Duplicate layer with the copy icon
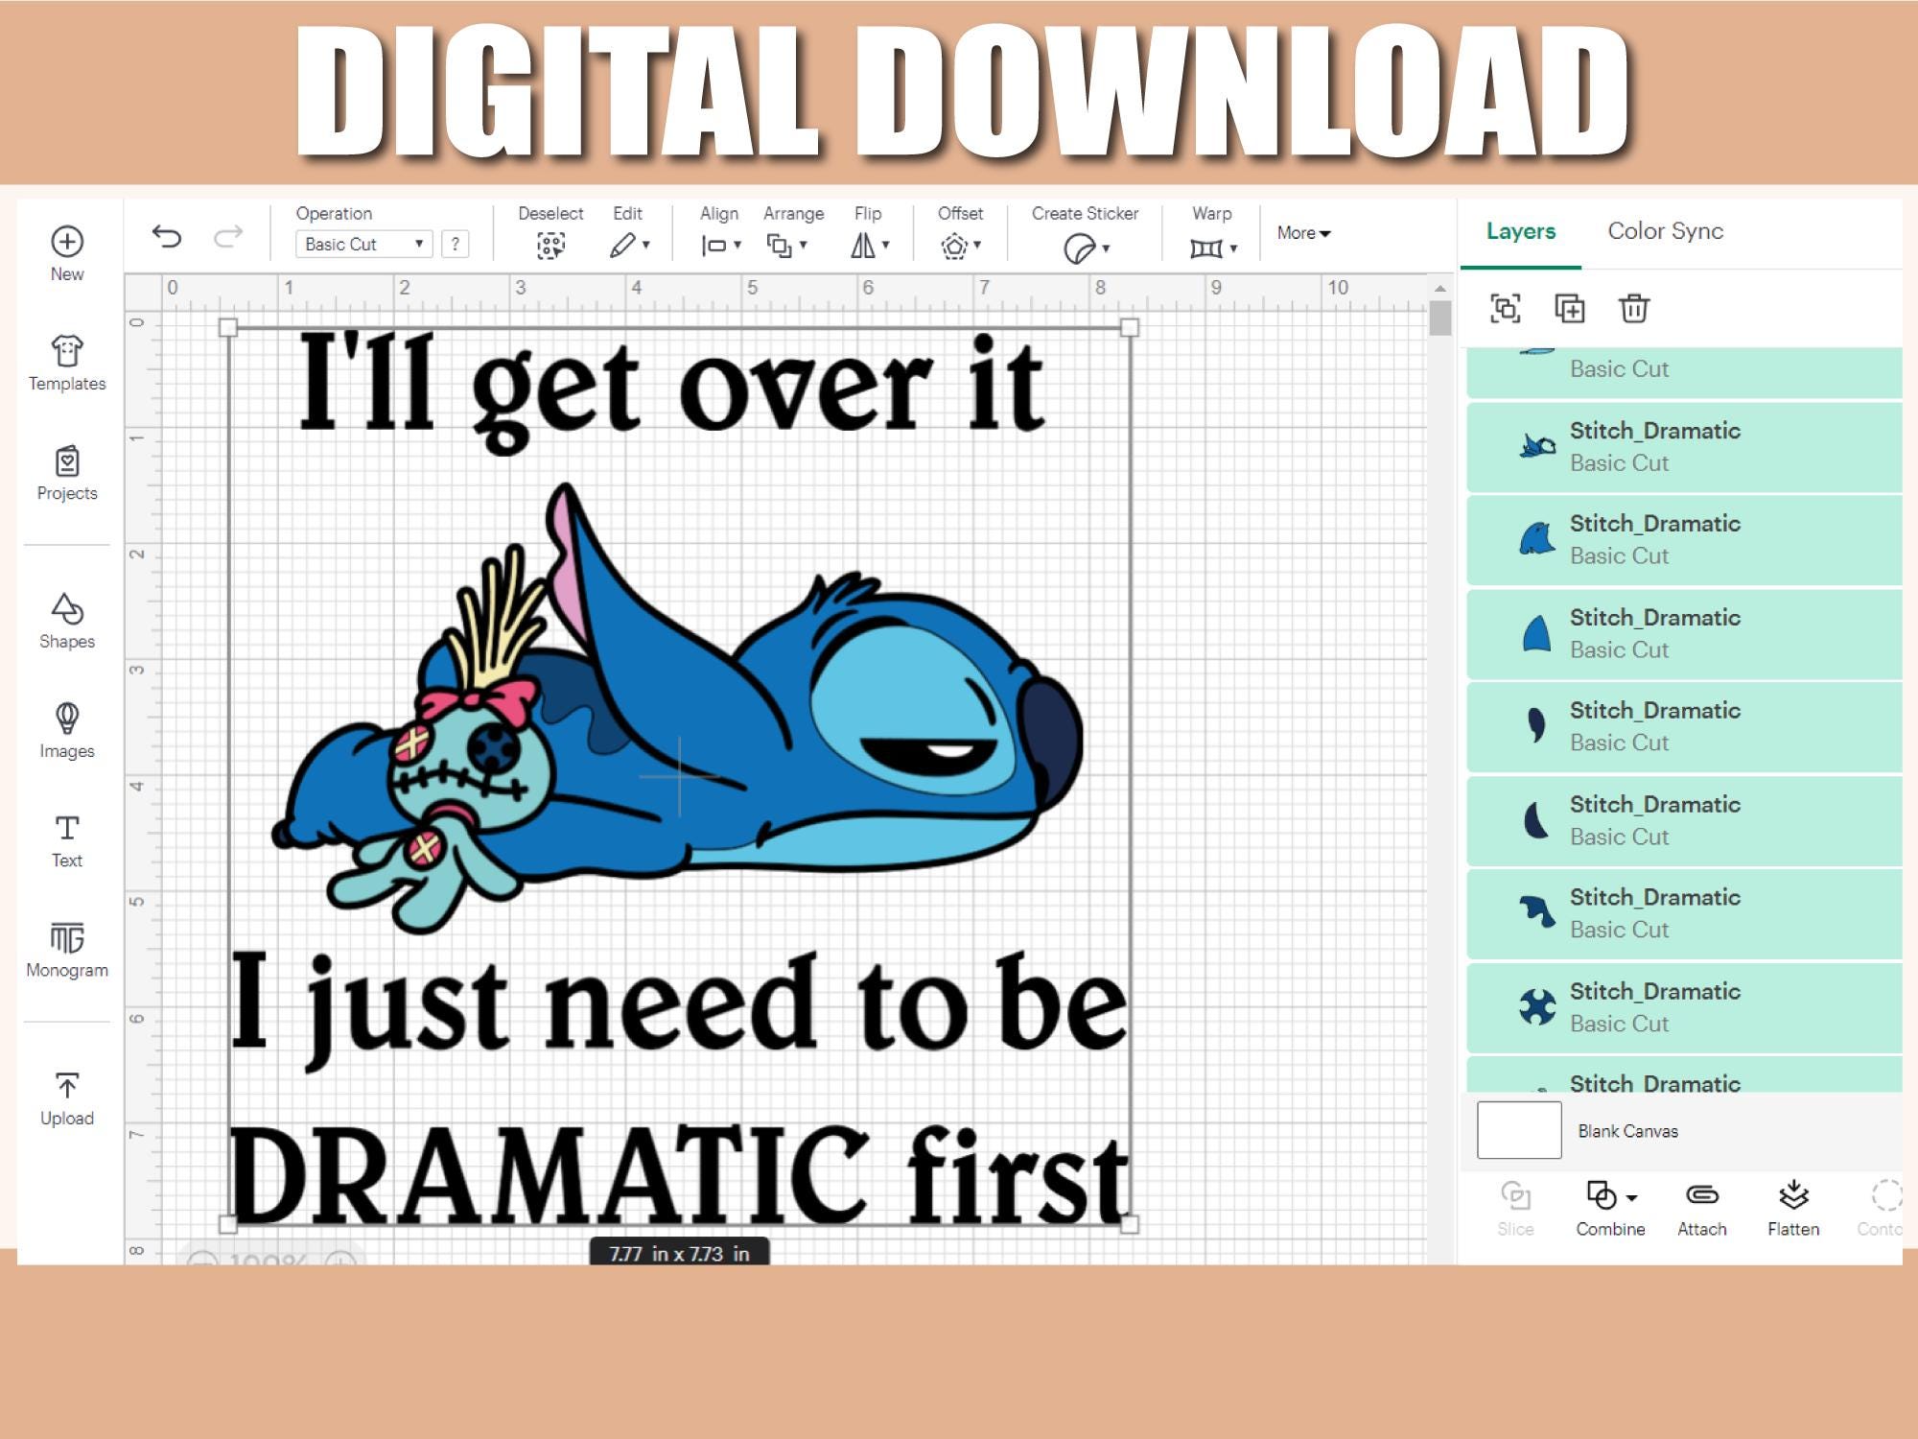Image resolution: width=1918 pixels, height=1439 pixels. (1569, 309)
